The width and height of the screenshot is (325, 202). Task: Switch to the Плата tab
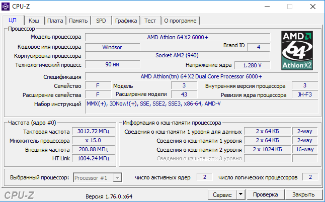pyautogui.click(x=55, y=21)
